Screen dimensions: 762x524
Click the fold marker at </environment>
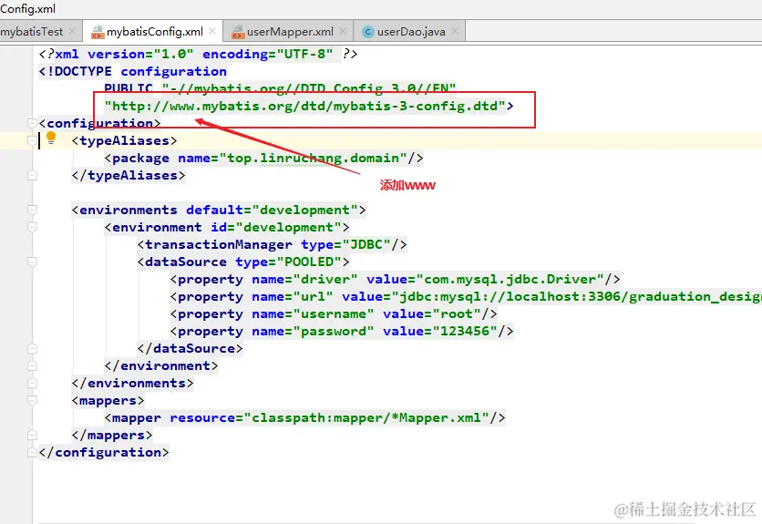point(32,365)
